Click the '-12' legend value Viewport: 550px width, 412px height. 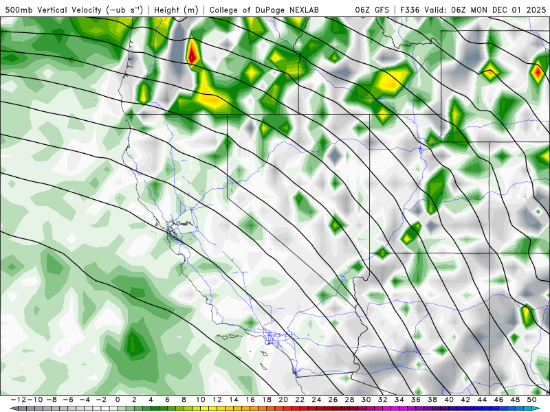click(x=19, y=400)
